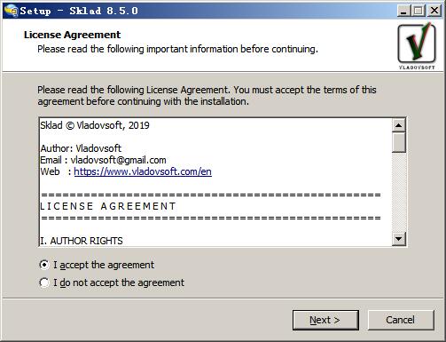Click the Next button
446x342 pixels.
coord(325,320)
